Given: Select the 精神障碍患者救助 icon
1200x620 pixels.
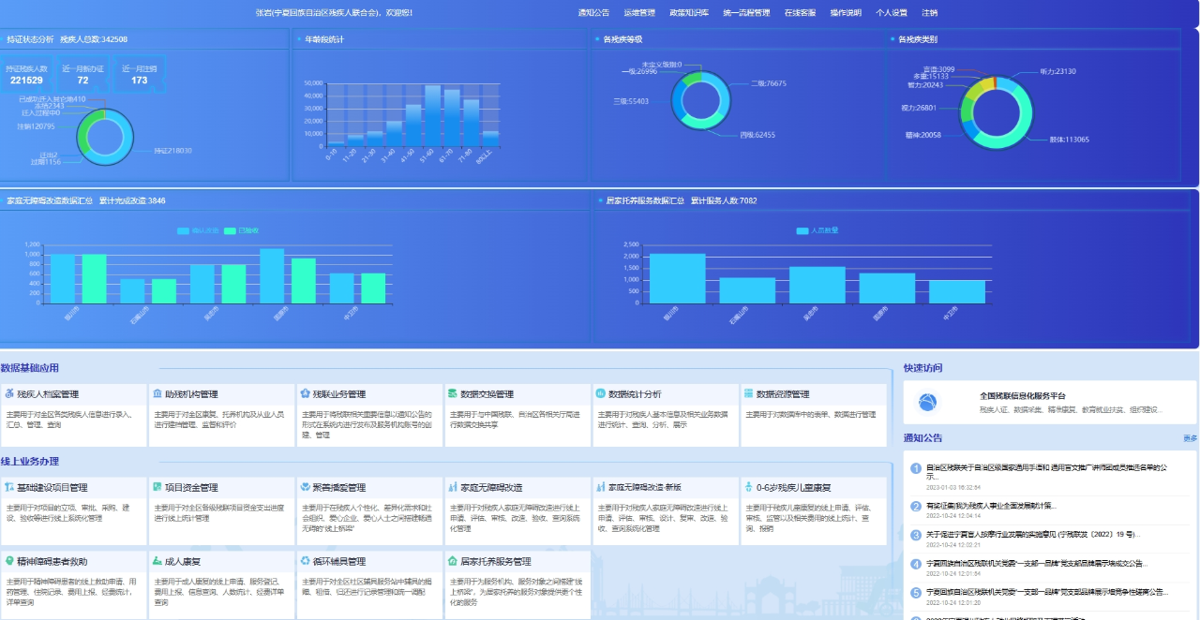Looking at the screenshot, I should tap(9, 561).
